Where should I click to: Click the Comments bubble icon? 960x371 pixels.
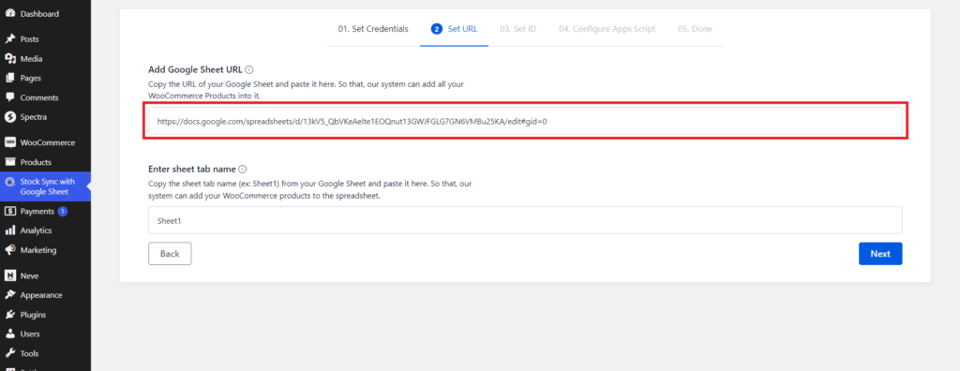pyautogui.click(x=9, y=97)
